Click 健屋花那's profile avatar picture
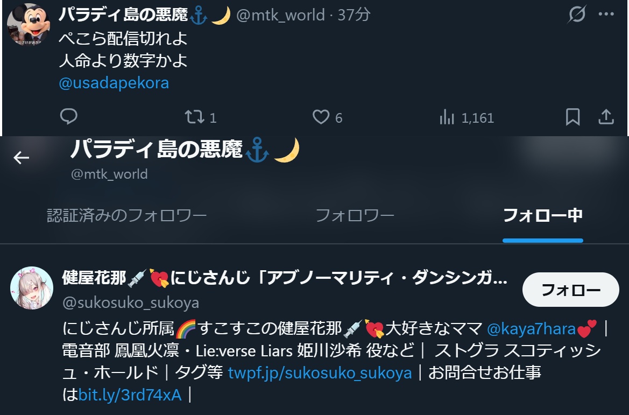Image resolution: width=629 pixels, height=415 pixels. click(x=32, y=288)
